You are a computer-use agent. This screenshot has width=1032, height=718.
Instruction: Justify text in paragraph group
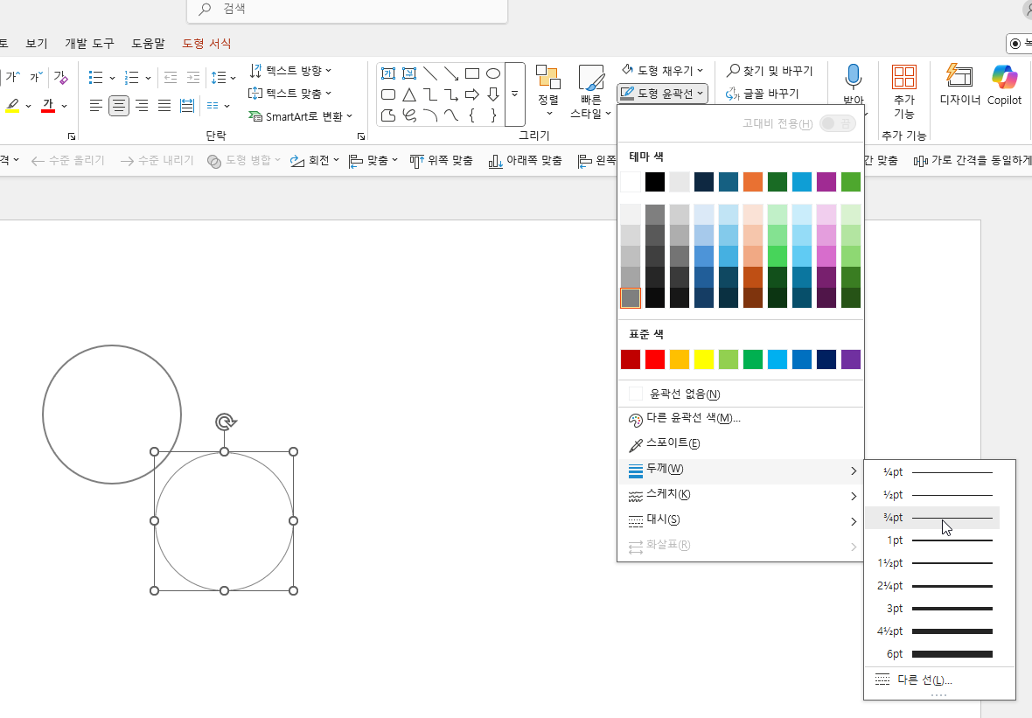[164, 105]
